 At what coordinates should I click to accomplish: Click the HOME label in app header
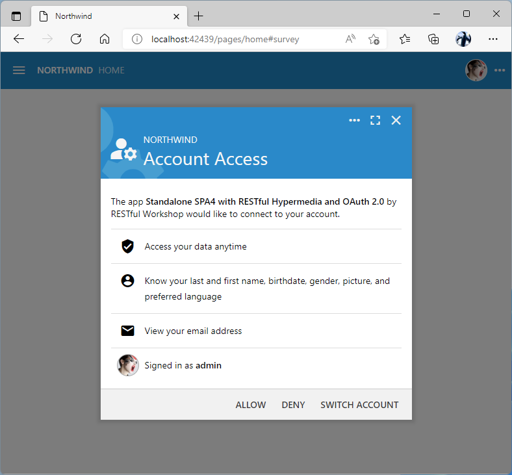pyautogui.click(x=111, y=70)
